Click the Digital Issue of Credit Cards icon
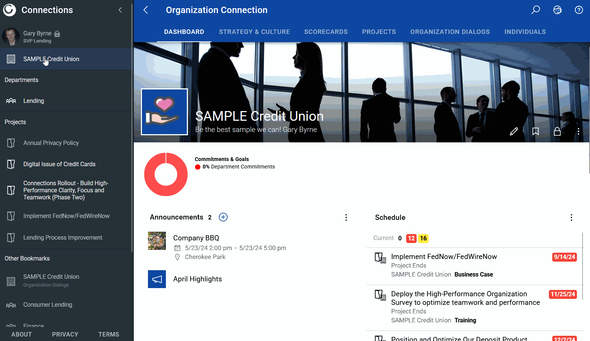 (x=11, y=164)
